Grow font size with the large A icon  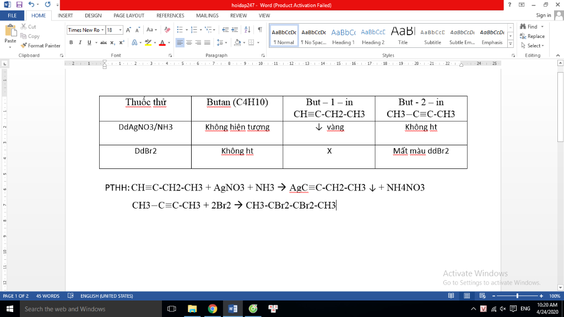128,30
